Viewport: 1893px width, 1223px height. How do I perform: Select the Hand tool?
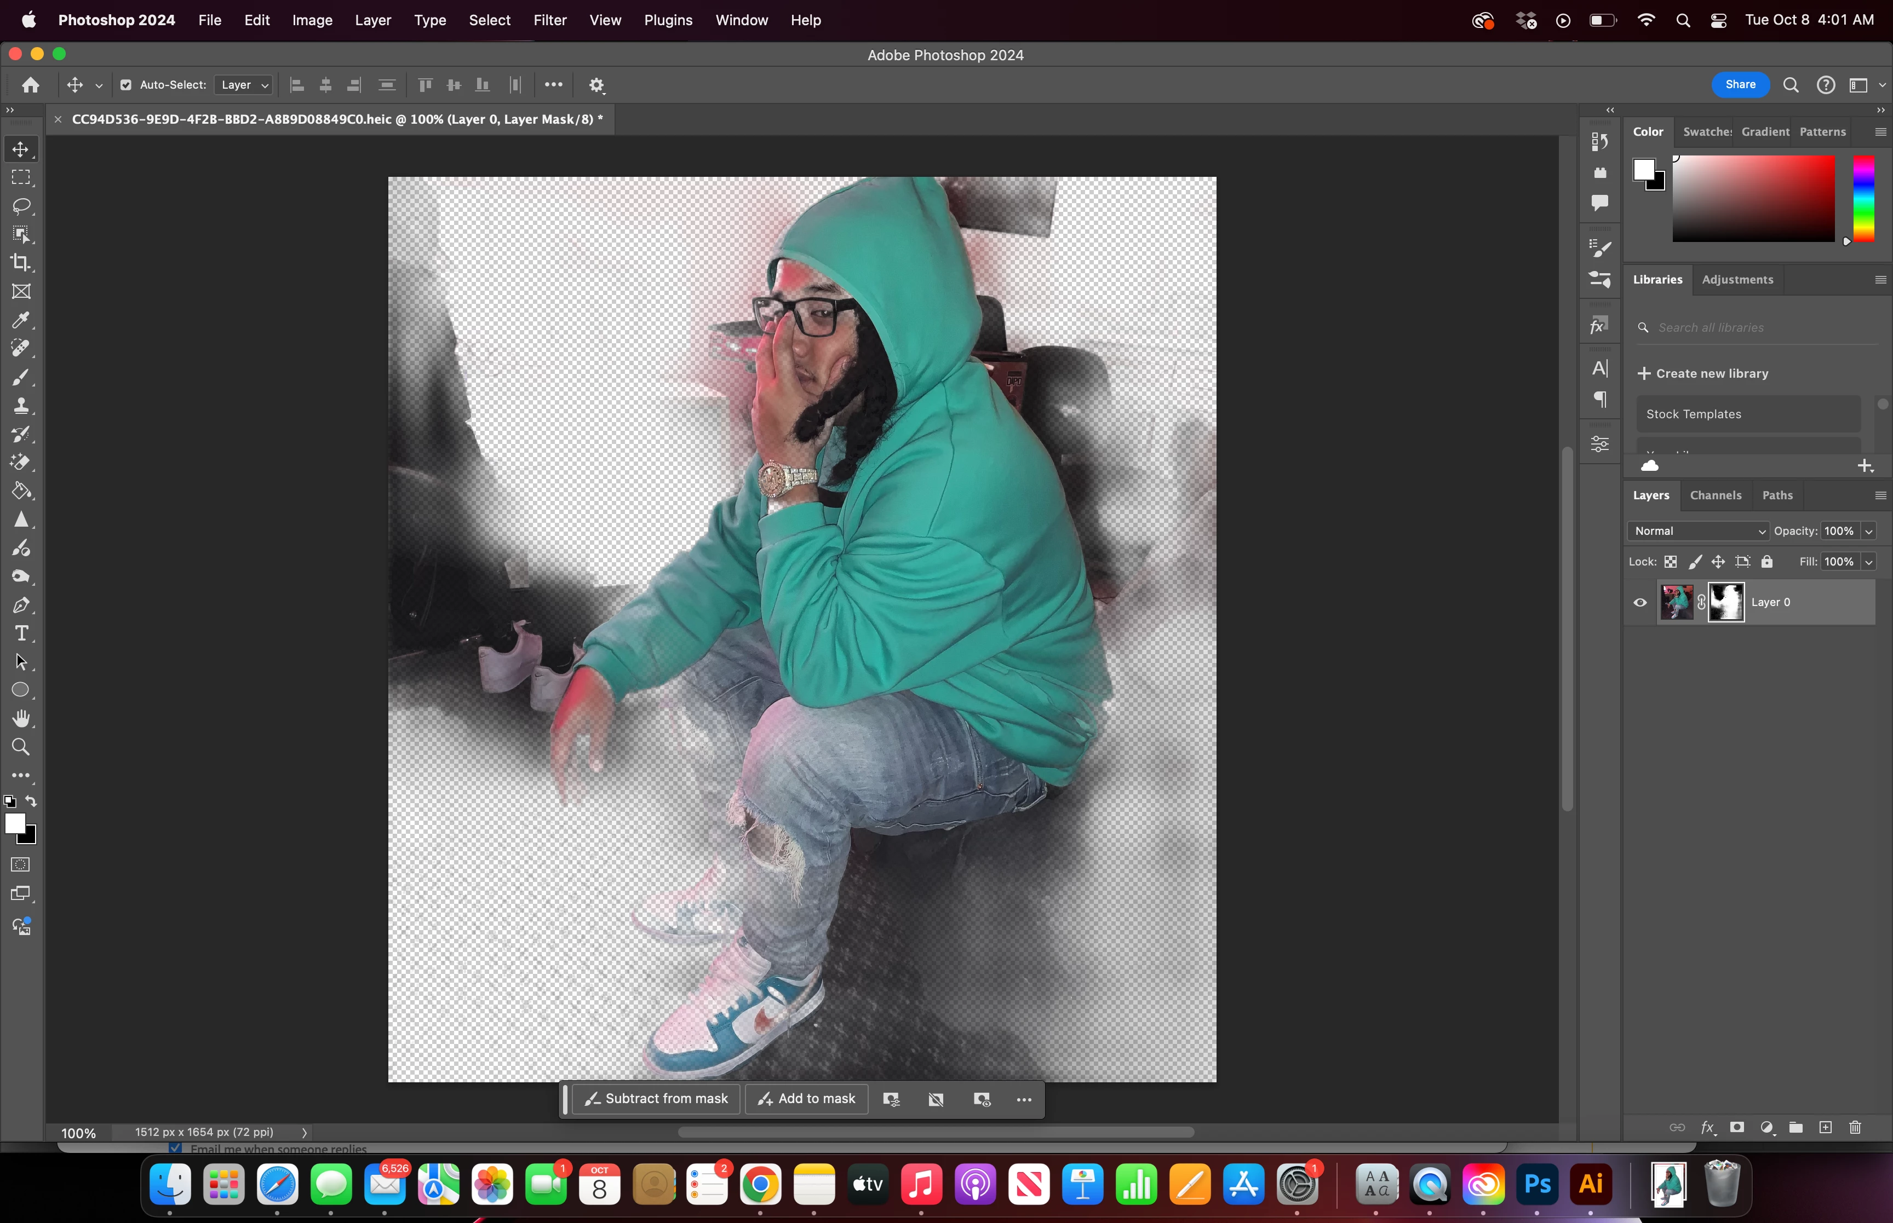point(21,718)
